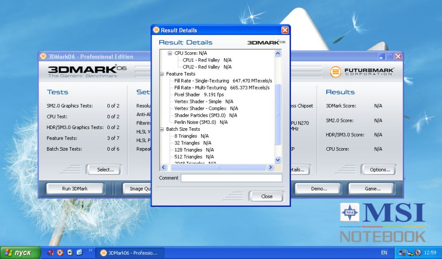The height and width of the screenshot is (259, 442).
Task: Select the Batch Size Tests tree heading
Action: click(183, 129)
